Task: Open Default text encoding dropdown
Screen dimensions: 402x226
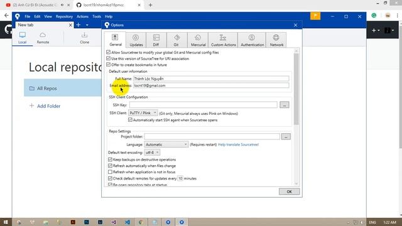Action: pyautogui.click(x=152, y=153)
